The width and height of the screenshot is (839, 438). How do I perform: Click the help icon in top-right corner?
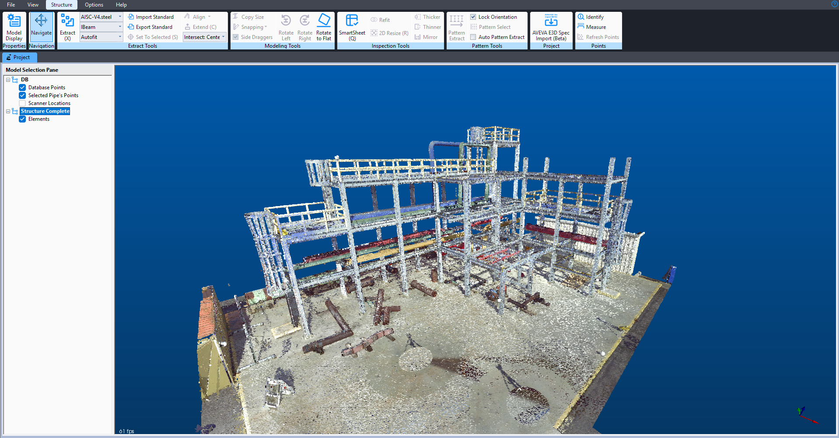click(834, 4)
